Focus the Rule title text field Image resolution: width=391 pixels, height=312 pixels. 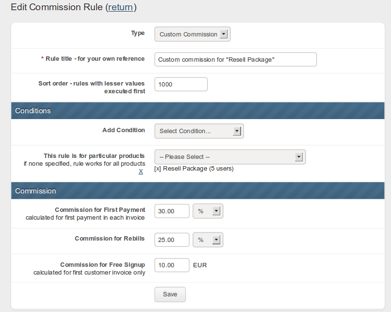[235, 59]
